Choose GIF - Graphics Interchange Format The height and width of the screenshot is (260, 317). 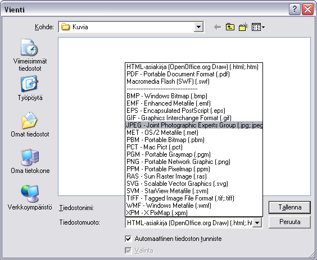[194, 118]
